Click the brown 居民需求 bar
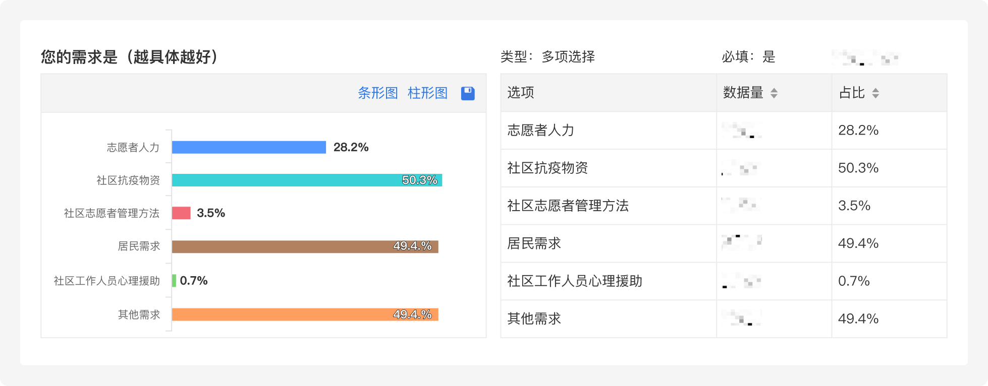The height and width of the screenshot is (386, 988). click(305, 246)
